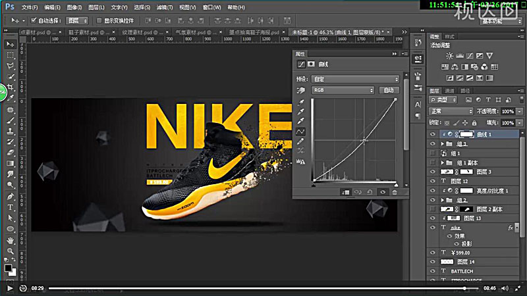
Task: Lock all for the selected layer
Action: point(474,123)
